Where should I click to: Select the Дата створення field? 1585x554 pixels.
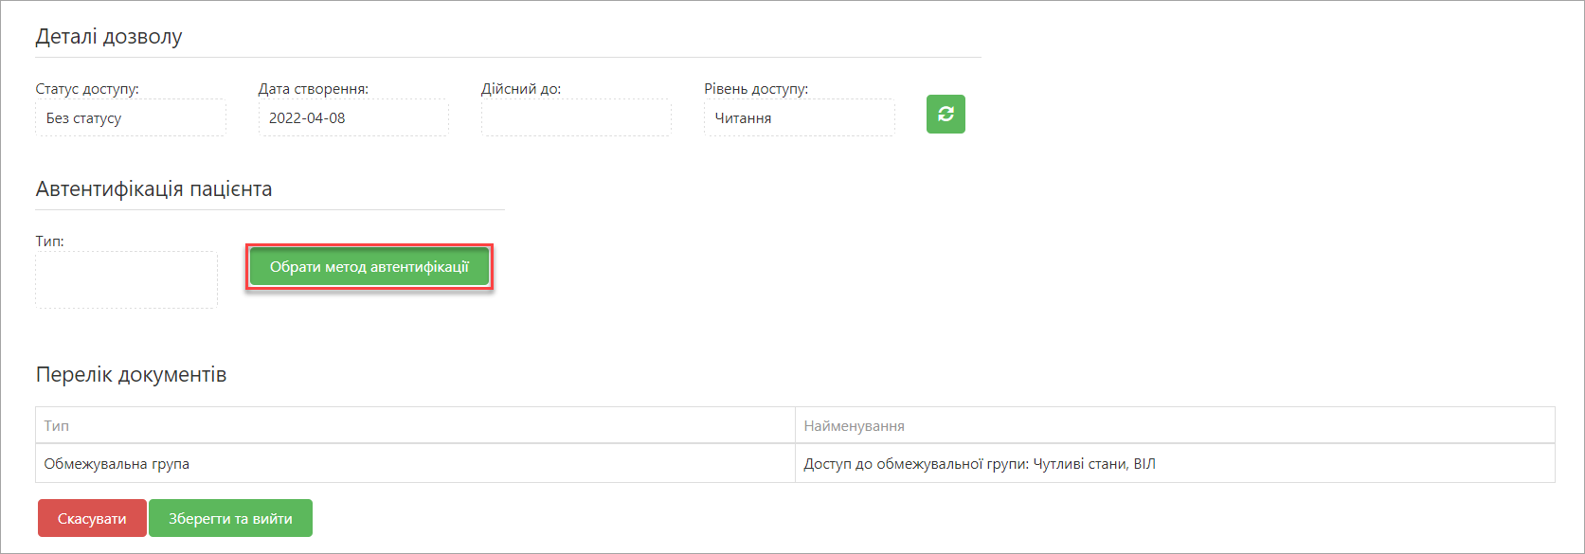point(353,118)
